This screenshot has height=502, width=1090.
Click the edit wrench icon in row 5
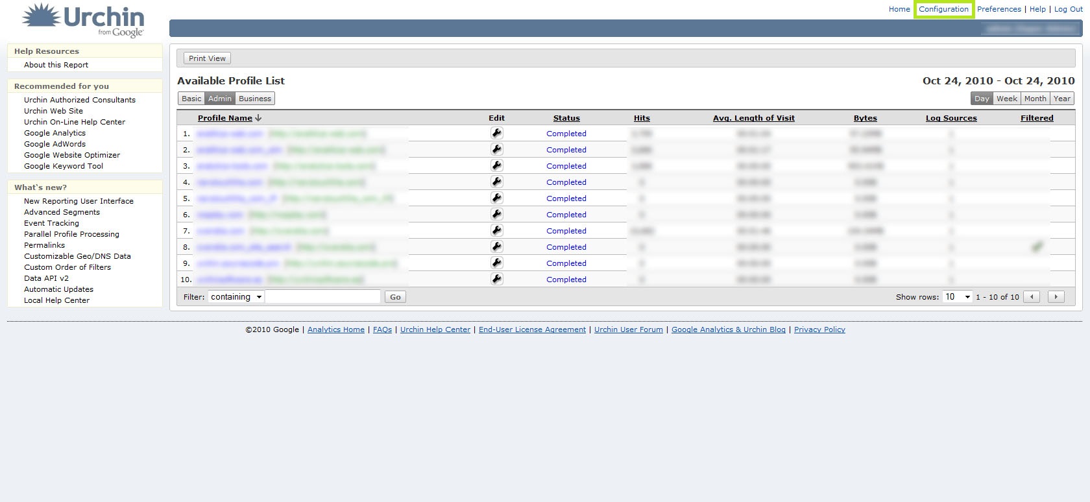[496, 198]
